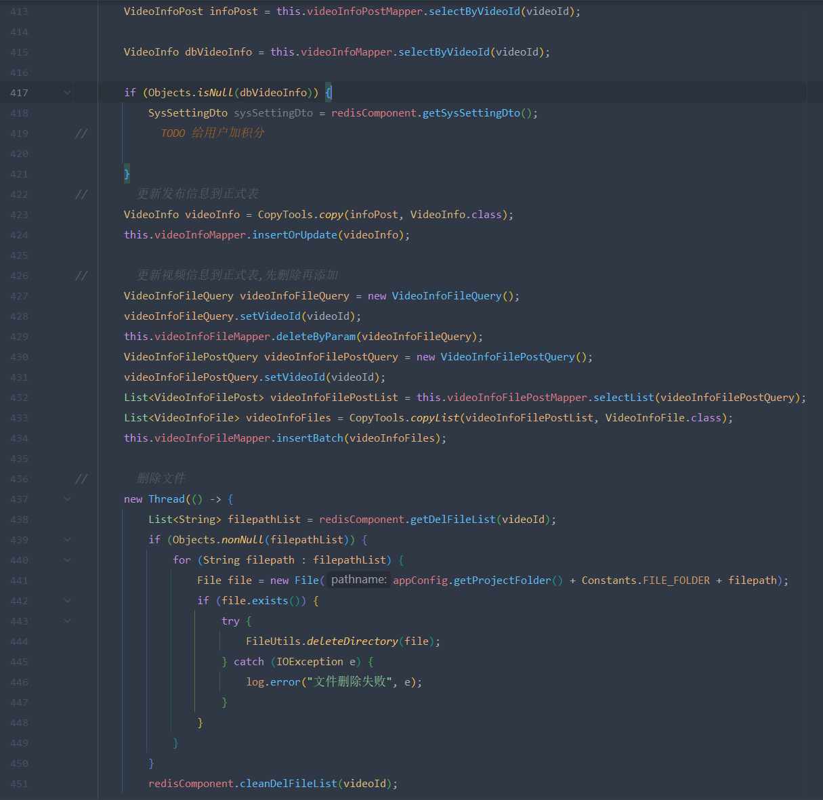The width and height of the screenshot is (823, 800).
Task: Fold the for loop on line 440
Action: click(67, 560)
